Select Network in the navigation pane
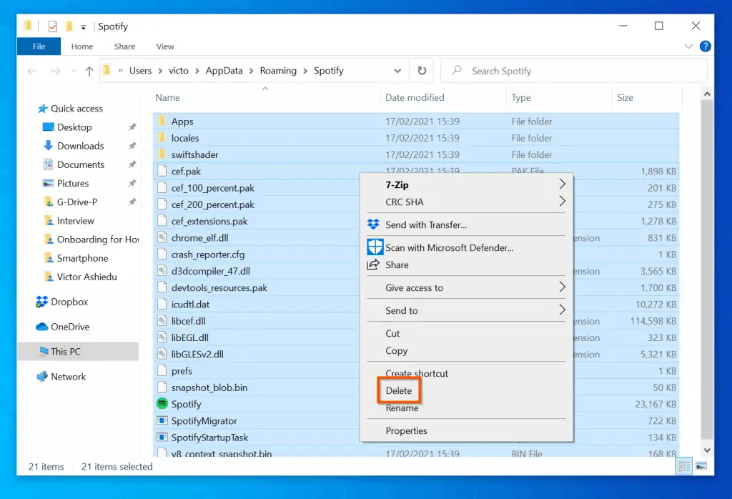The width and height of the screenshot is (732, 499). coord(68,377)
